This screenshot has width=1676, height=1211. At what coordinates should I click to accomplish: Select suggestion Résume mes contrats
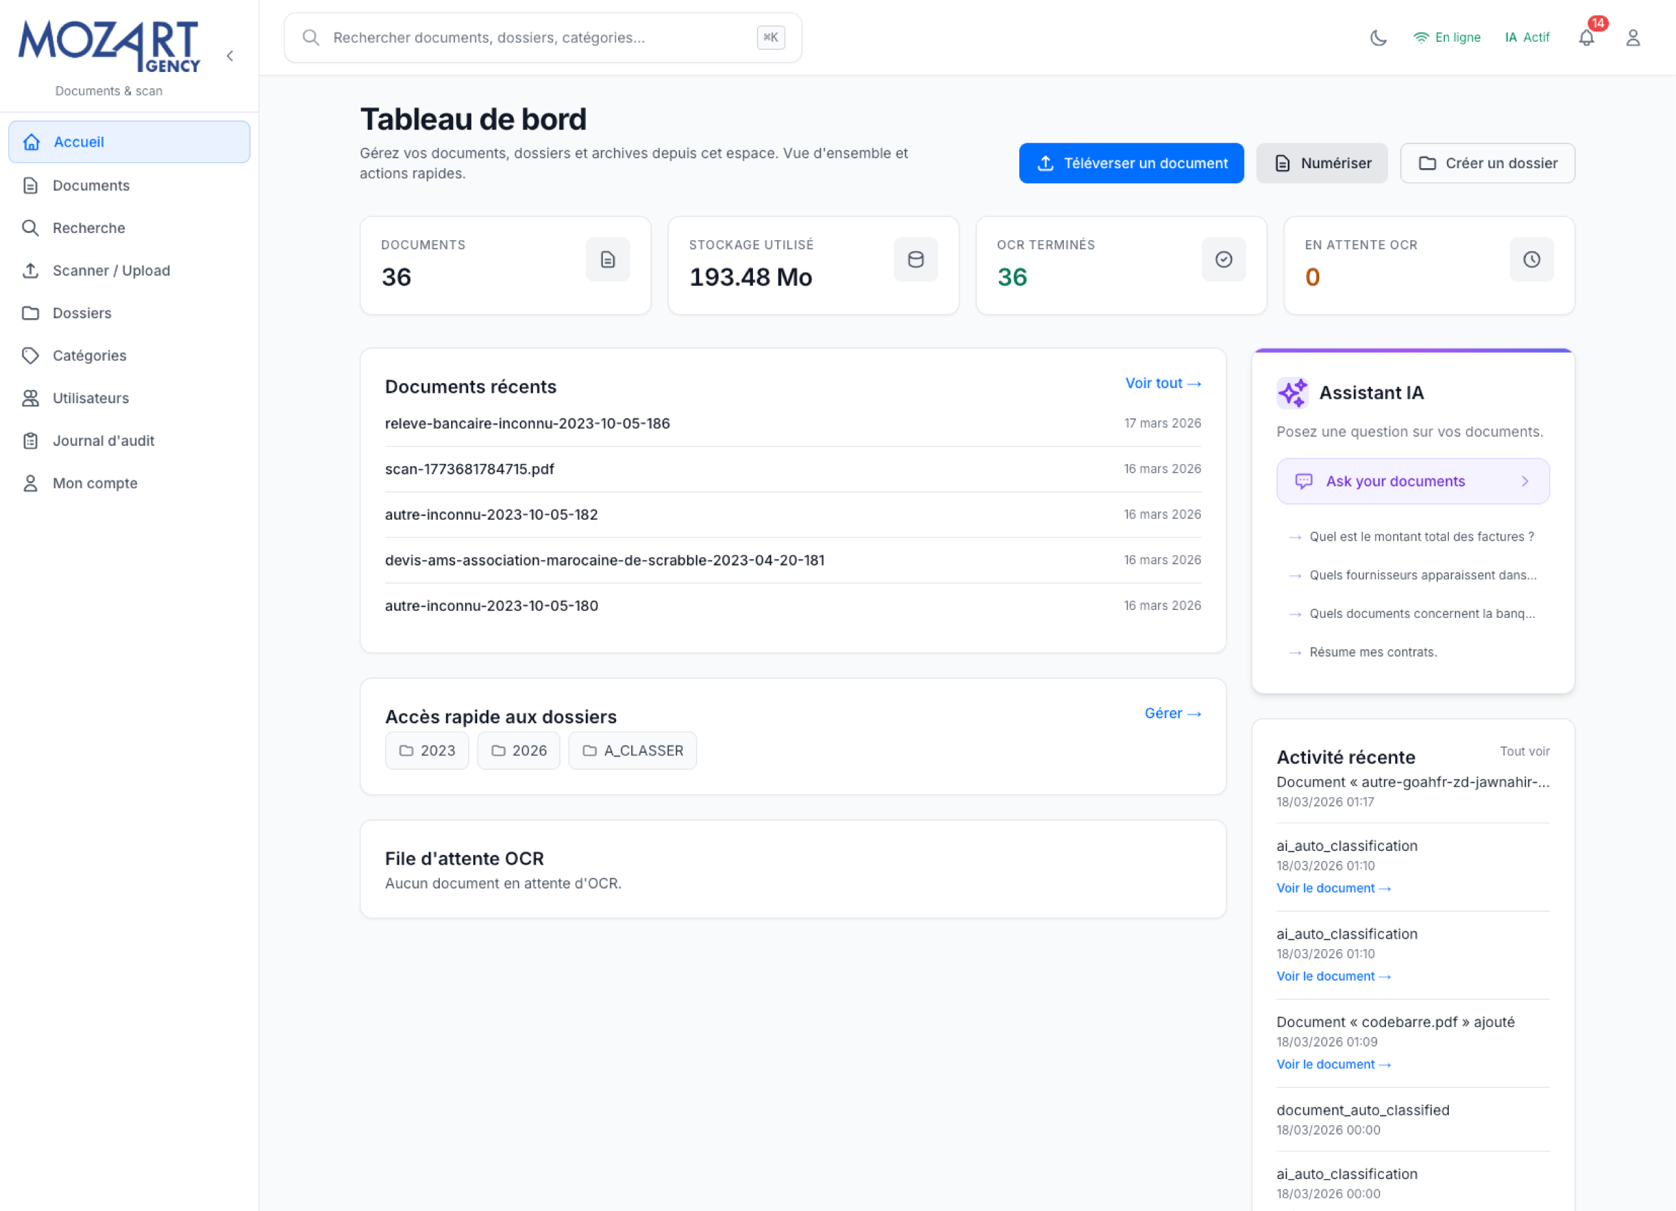coord(1372,653)
